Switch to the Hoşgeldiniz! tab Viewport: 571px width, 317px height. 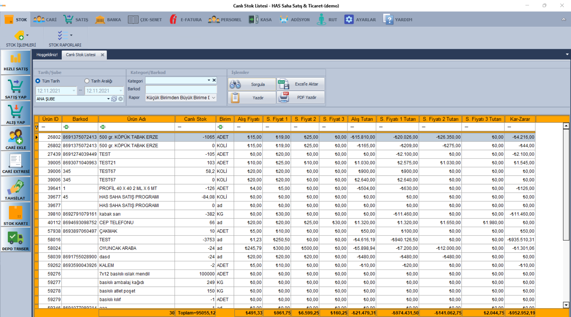pyautogui.click(x=47, y=55)
